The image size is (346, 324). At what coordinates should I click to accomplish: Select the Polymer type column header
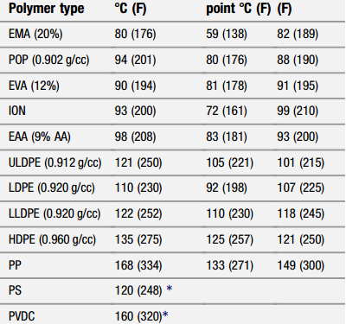coord(47,9)
